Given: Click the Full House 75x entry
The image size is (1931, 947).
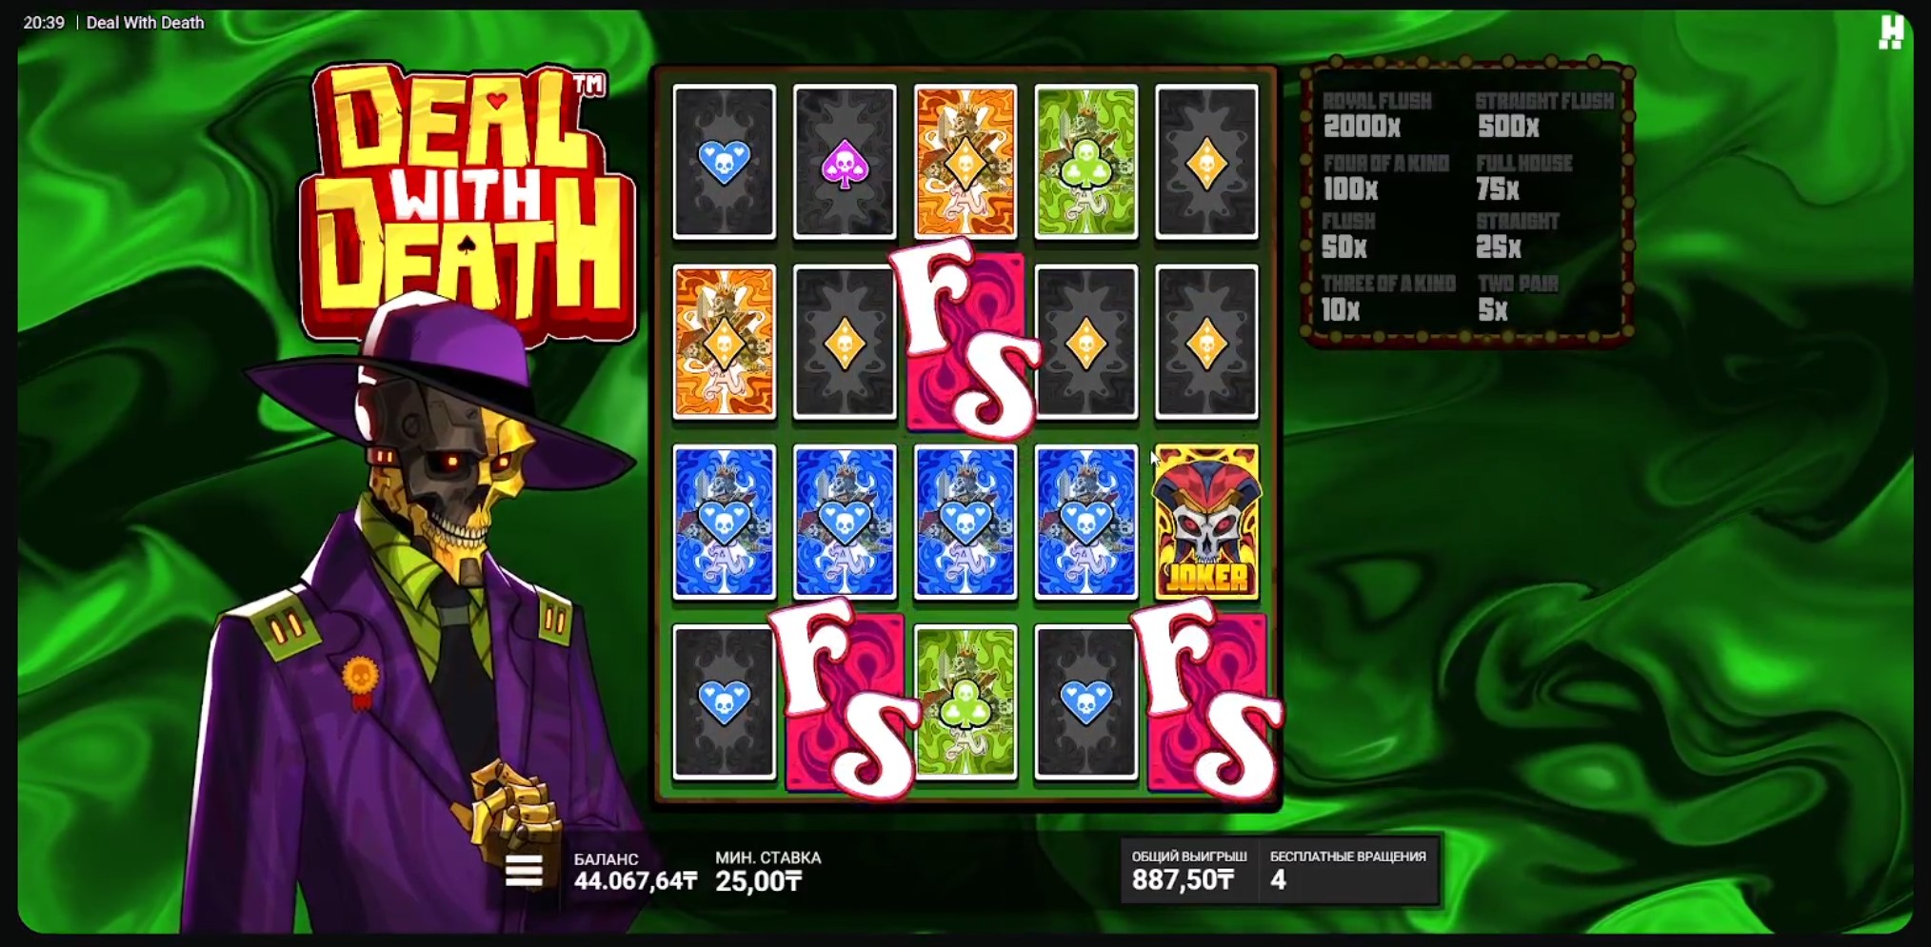Looking at the screenshot, I should tap(1523, 178).
